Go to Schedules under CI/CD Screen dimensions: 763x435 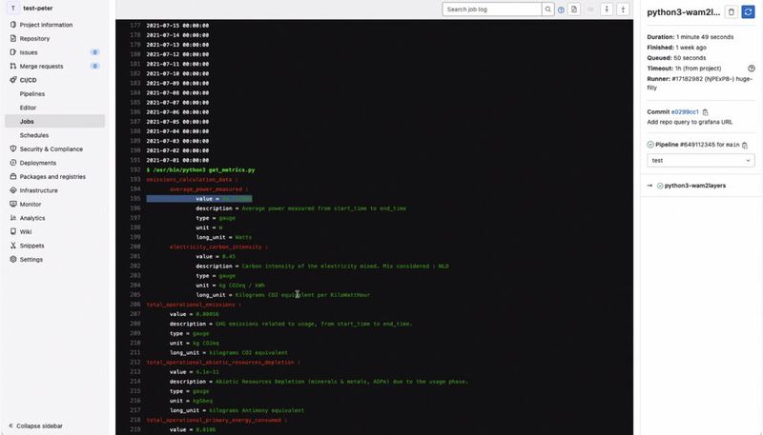tap(33, 135)
